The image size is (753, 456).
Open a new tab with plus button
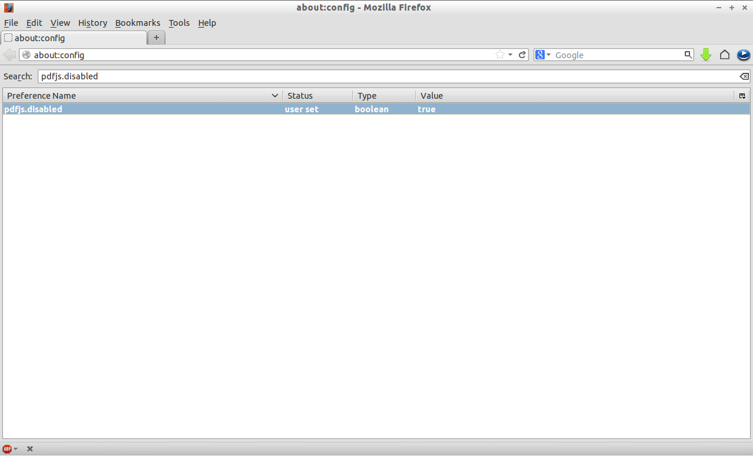[x=156, y=38]
